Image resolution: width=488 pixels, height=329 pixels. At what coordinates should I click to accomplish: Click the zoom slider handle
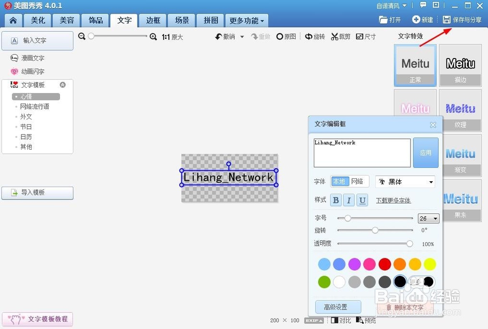pyautogui.click(x=91, y=36)
